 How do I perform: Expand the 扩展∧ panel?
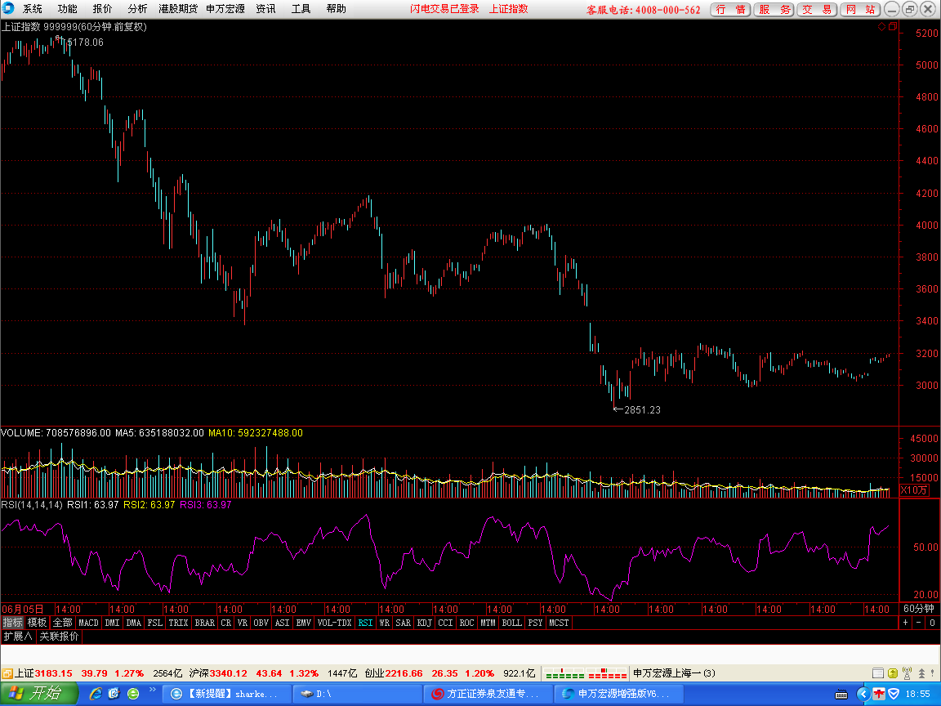18,637
